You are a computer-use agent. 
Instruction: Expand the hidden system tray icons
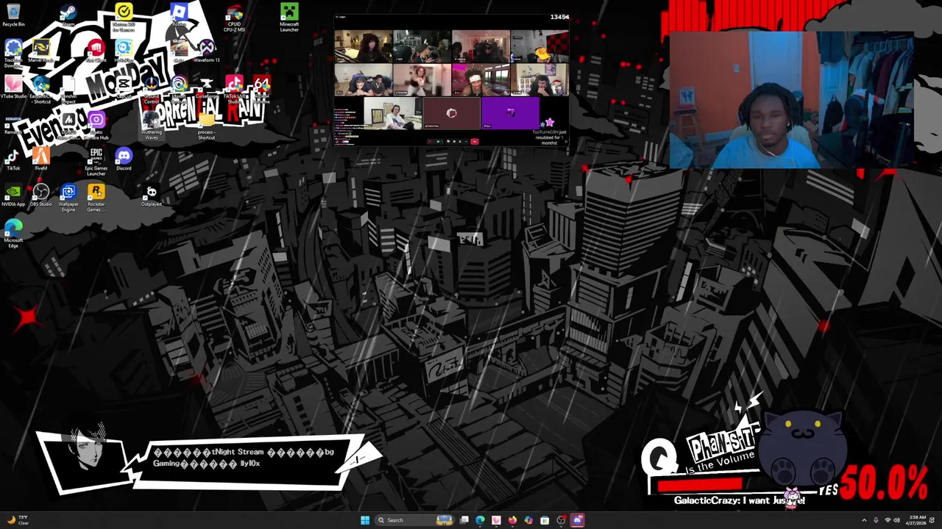click(x=864, y=520)
